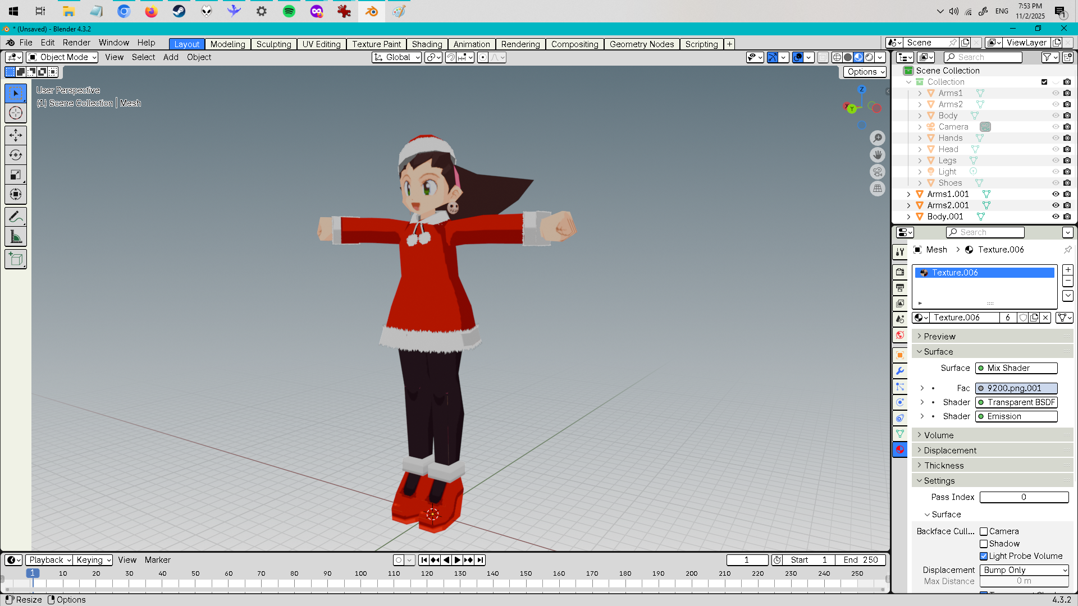Screen dimensions: 1078x606
Task: Open the Object Mode dropdown
Action: (62, 57)
